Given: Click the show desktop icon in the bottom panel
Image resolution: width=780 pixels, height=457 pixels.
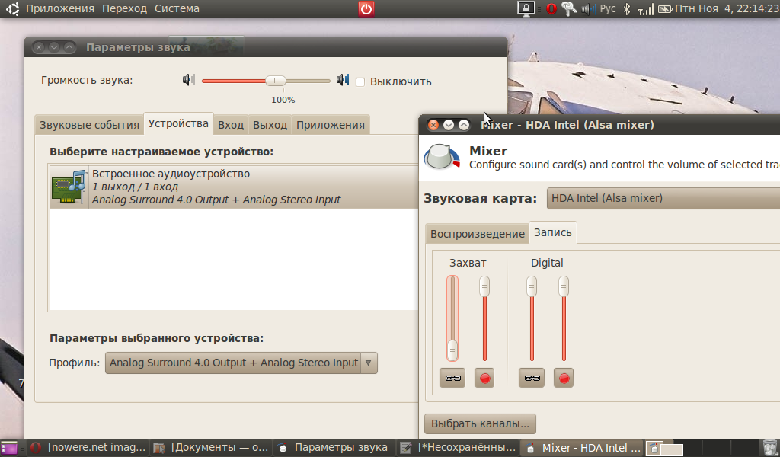Looking at the screenshot, I should [x=9, y=448].
